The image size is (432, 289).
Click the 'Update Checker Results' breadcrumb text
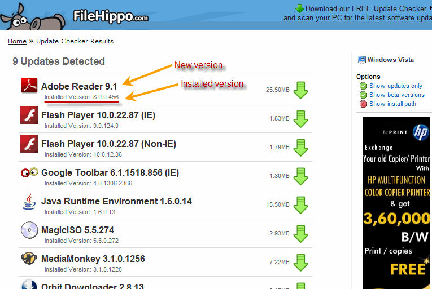pyautogui.click(x=75, y=41)
